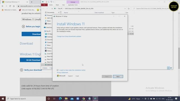
Task: Open the notification center icon
Action: [176, 98]
